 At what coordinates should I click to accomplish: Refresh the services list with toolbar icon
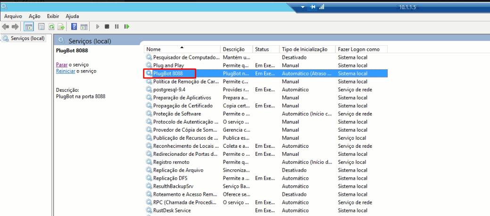tap(51, 27)
